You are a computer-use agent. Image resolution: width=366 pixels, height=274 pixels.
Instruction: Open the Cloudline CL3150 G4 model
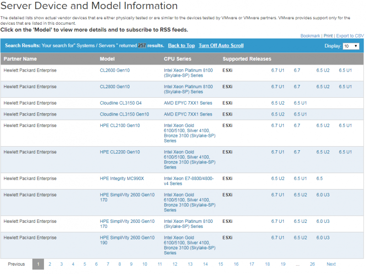tap(121, 103)
